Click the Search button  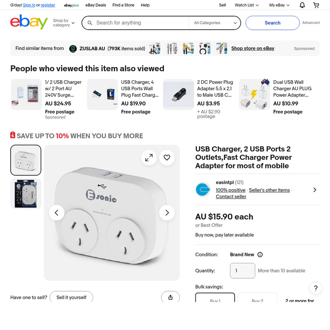272,23
